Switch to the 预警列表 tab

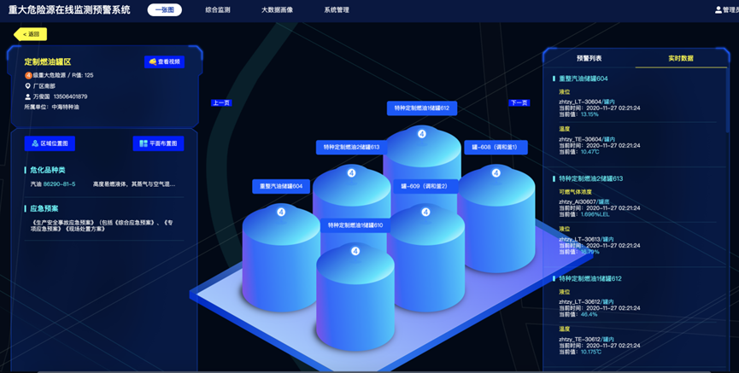(x=589, y=58)
